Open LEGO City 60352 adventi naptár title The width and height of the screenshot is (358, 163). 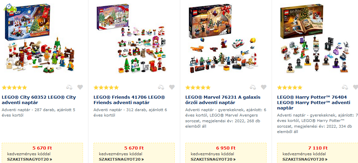tap(39, 100)
